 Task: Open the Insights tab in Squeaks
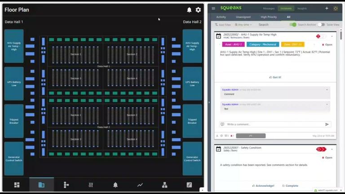tap(302, 9)
